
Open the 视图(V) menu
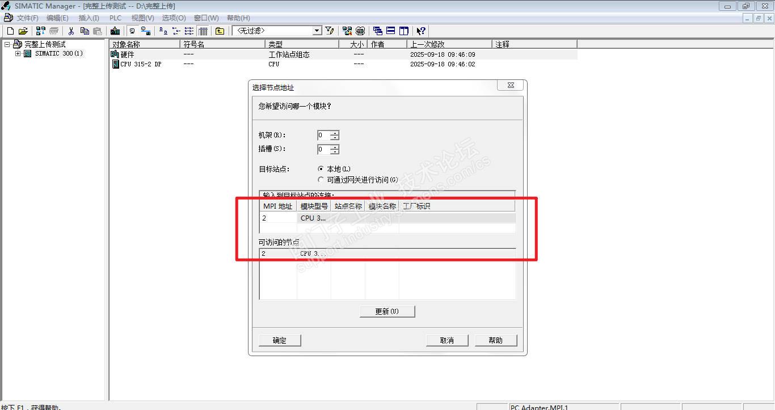142,18
